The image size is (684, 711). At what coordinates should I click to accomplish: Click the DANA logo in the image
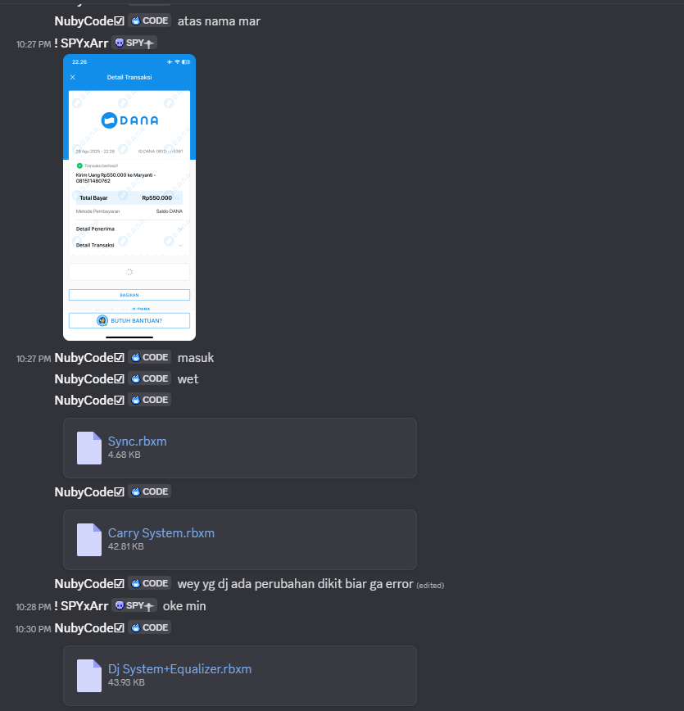pyautogui.click(x=129, y=120)
